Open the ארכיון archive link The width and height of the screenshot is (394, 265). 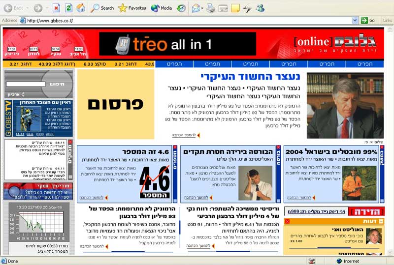click(16, 94)
